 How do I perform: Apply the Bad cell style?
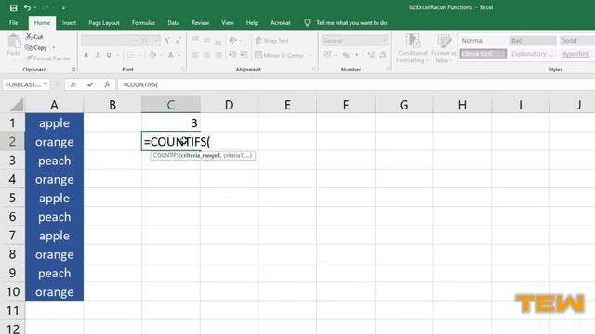[533, 41]
